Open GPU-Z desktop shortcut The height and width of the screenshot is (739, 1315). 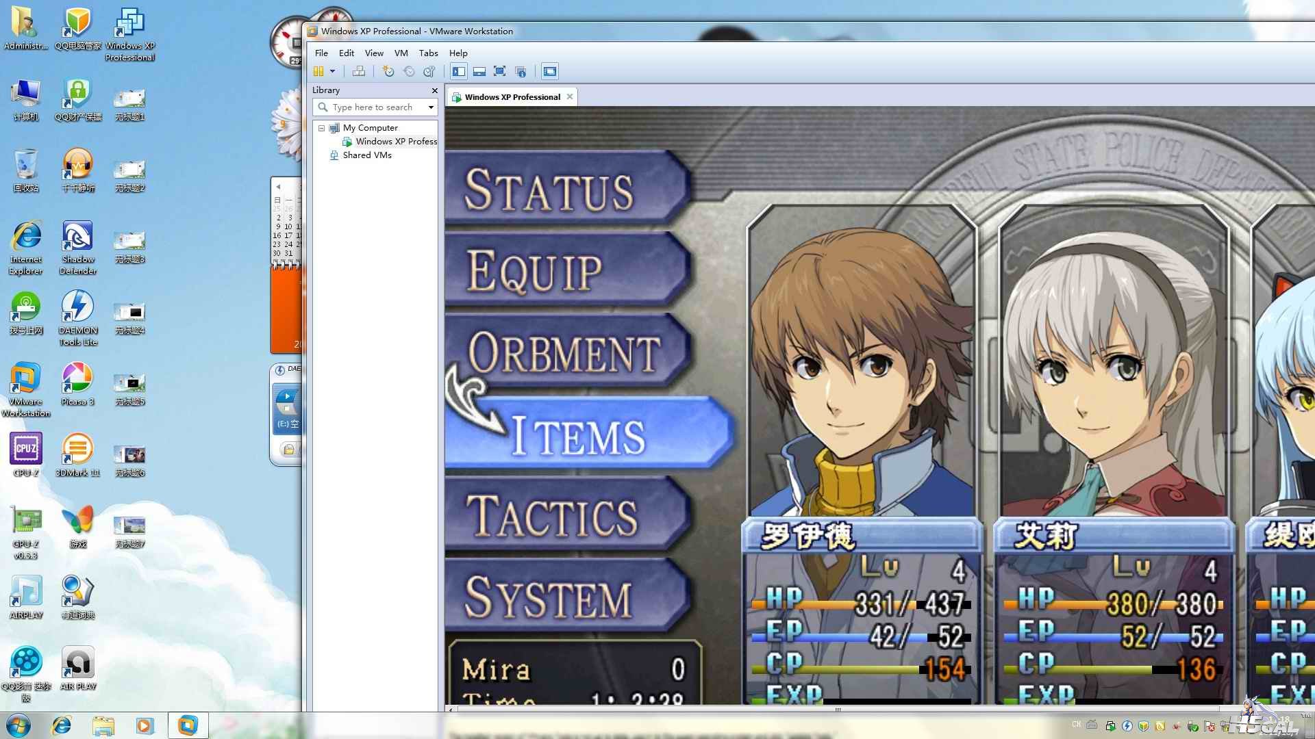(25, 533)
